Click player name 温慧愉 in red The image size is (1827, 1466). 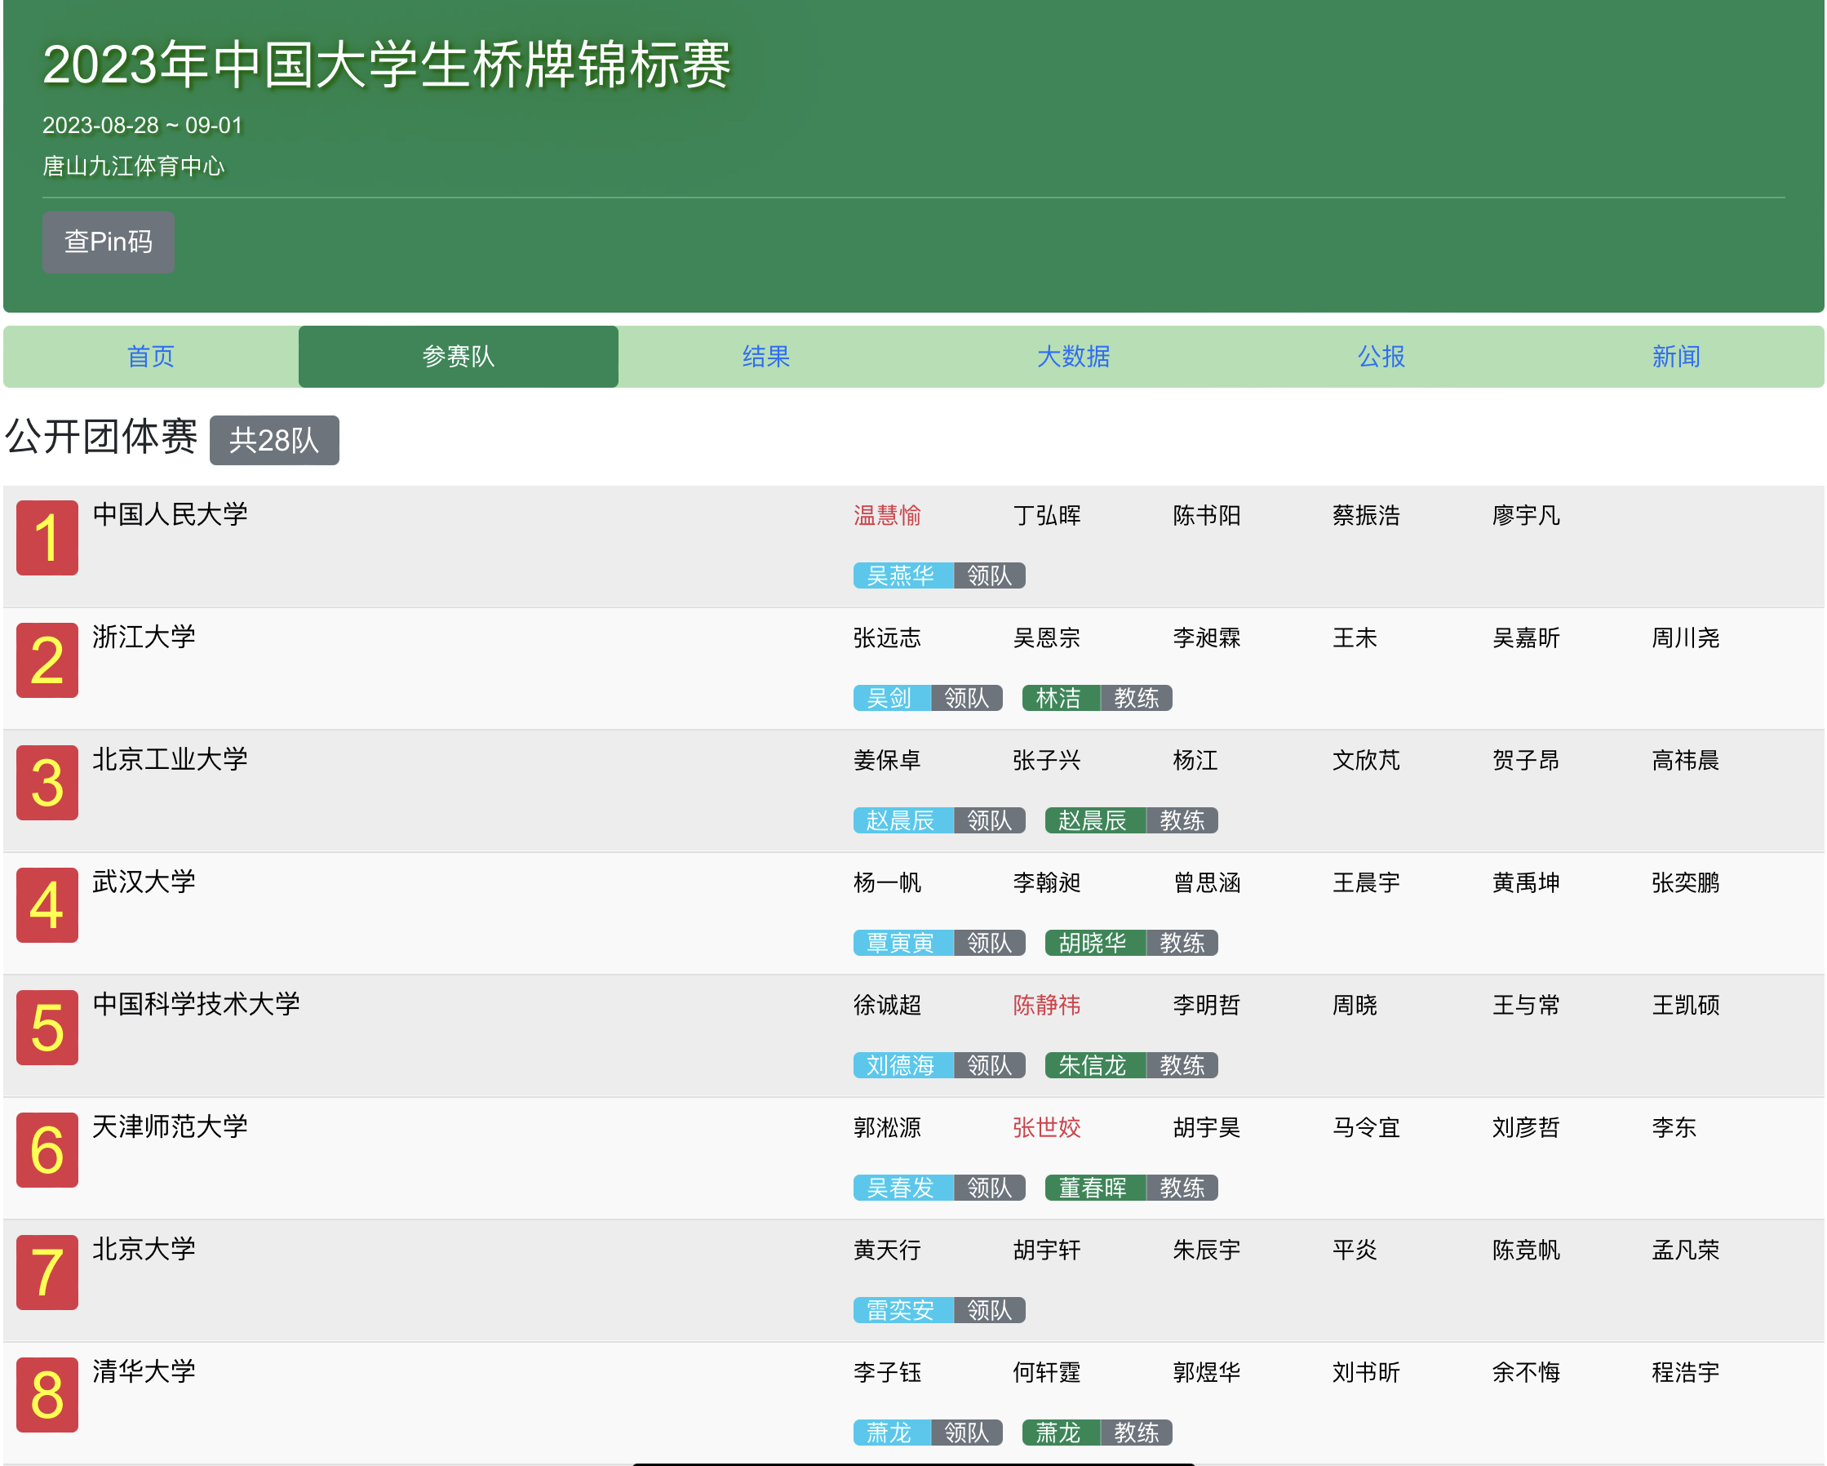pyautogui.click(x=887, y=516)
